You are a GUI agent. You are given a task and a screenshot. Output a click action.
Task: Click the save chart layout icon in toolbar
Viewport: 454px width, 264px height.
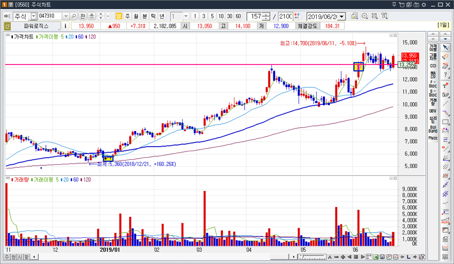click(x=374, y=16)
